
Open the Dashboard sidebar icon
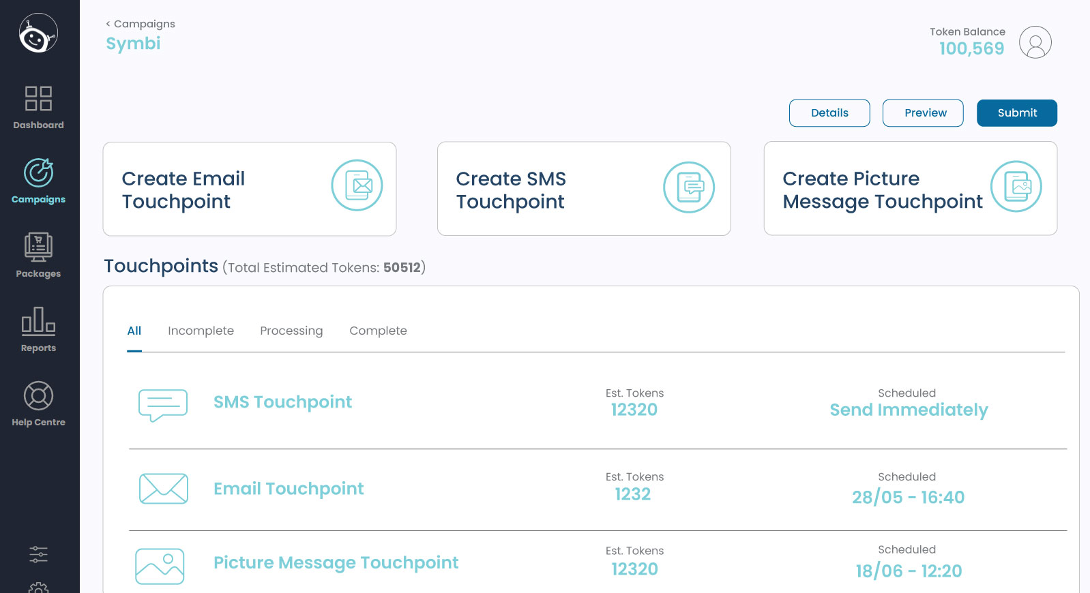38,99
